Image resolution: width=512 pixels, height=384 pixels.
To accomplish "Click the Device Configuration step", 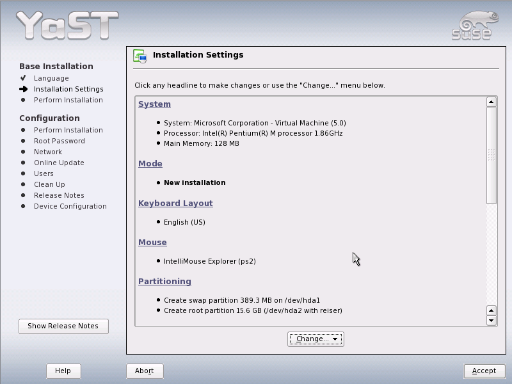I will click(70, 206).
